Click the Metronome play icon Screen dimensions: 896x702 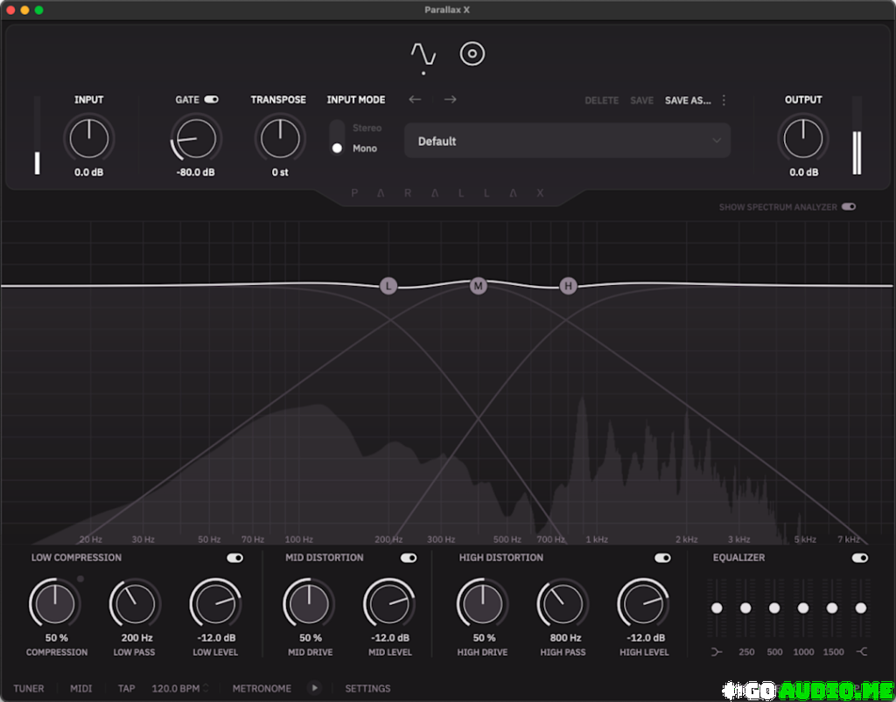click(314, 688)
